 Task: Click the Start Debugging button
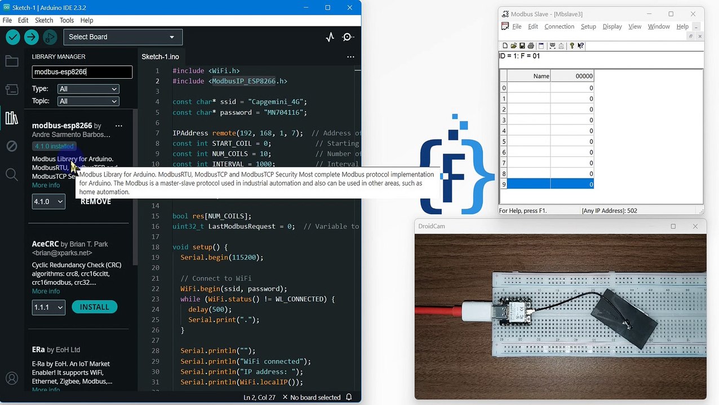coord(50,37)
